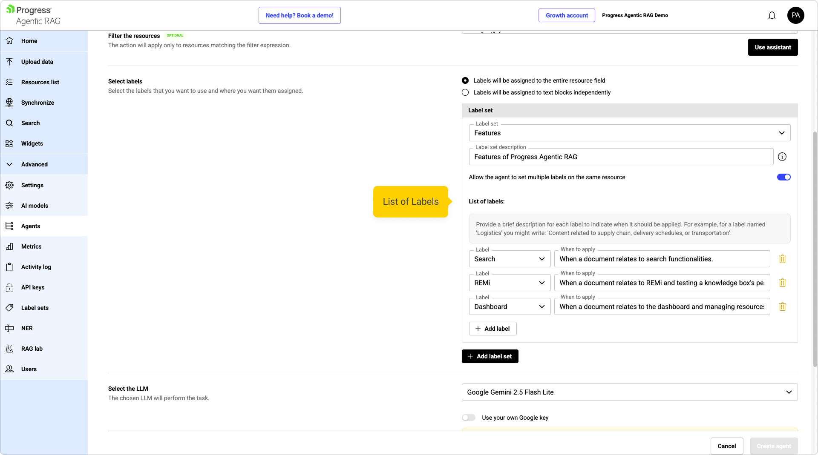Open the Activity log page
The height and width of the screenshot is (455, 818).
pos(36,267)
